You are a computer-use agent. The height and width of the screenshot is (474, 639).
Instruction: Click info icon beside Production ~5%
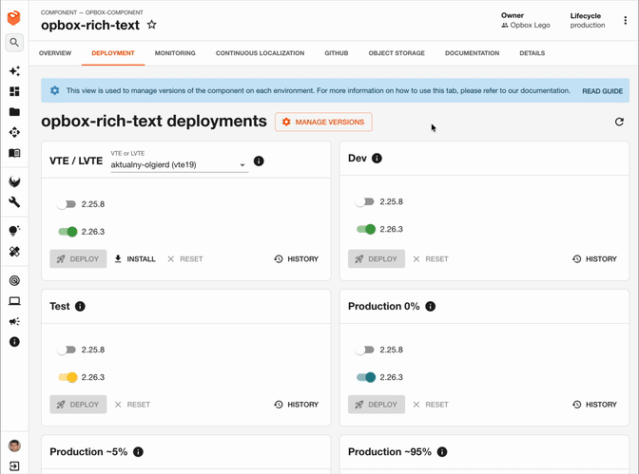pos(138,451)
